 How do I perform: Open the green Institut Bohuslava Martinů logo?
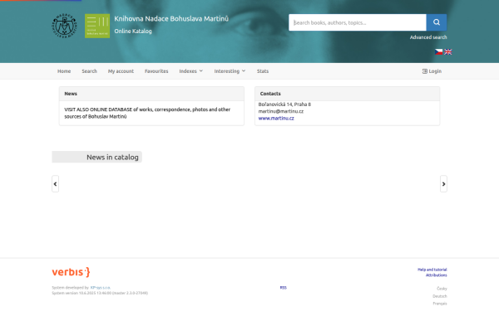pos(97,26)
